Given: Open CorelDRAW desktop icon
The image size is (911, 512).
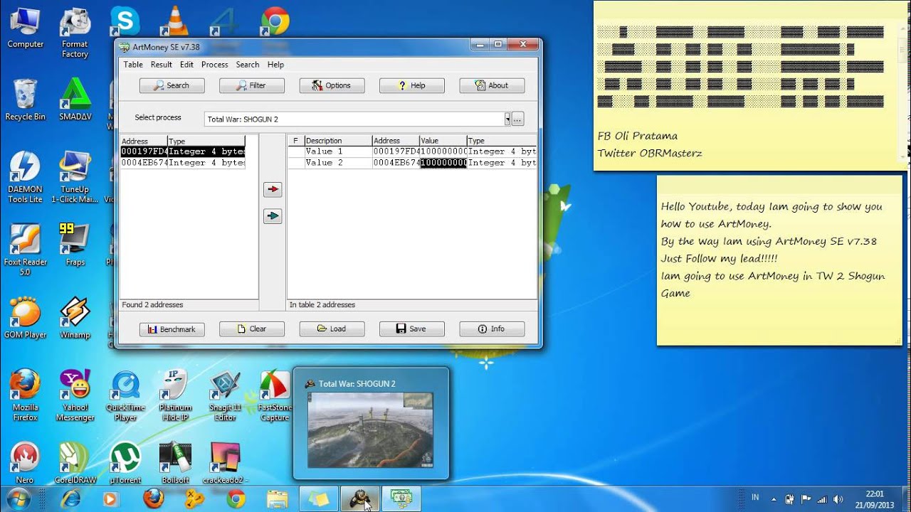Looking at the screenshot, I should pyautogui.click(x=75, y=462).
